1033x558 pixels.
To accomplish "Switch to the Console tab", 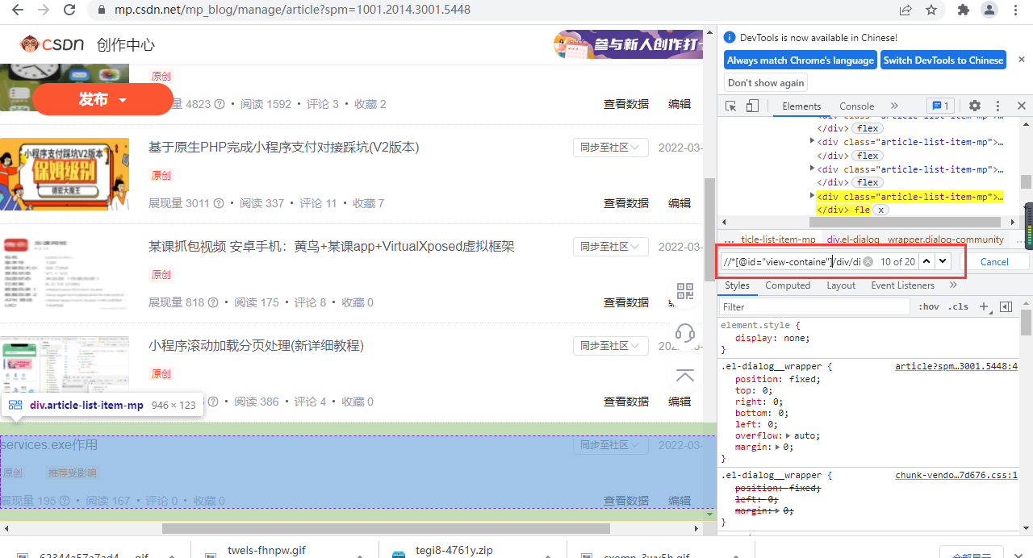I will coord(856,106).
